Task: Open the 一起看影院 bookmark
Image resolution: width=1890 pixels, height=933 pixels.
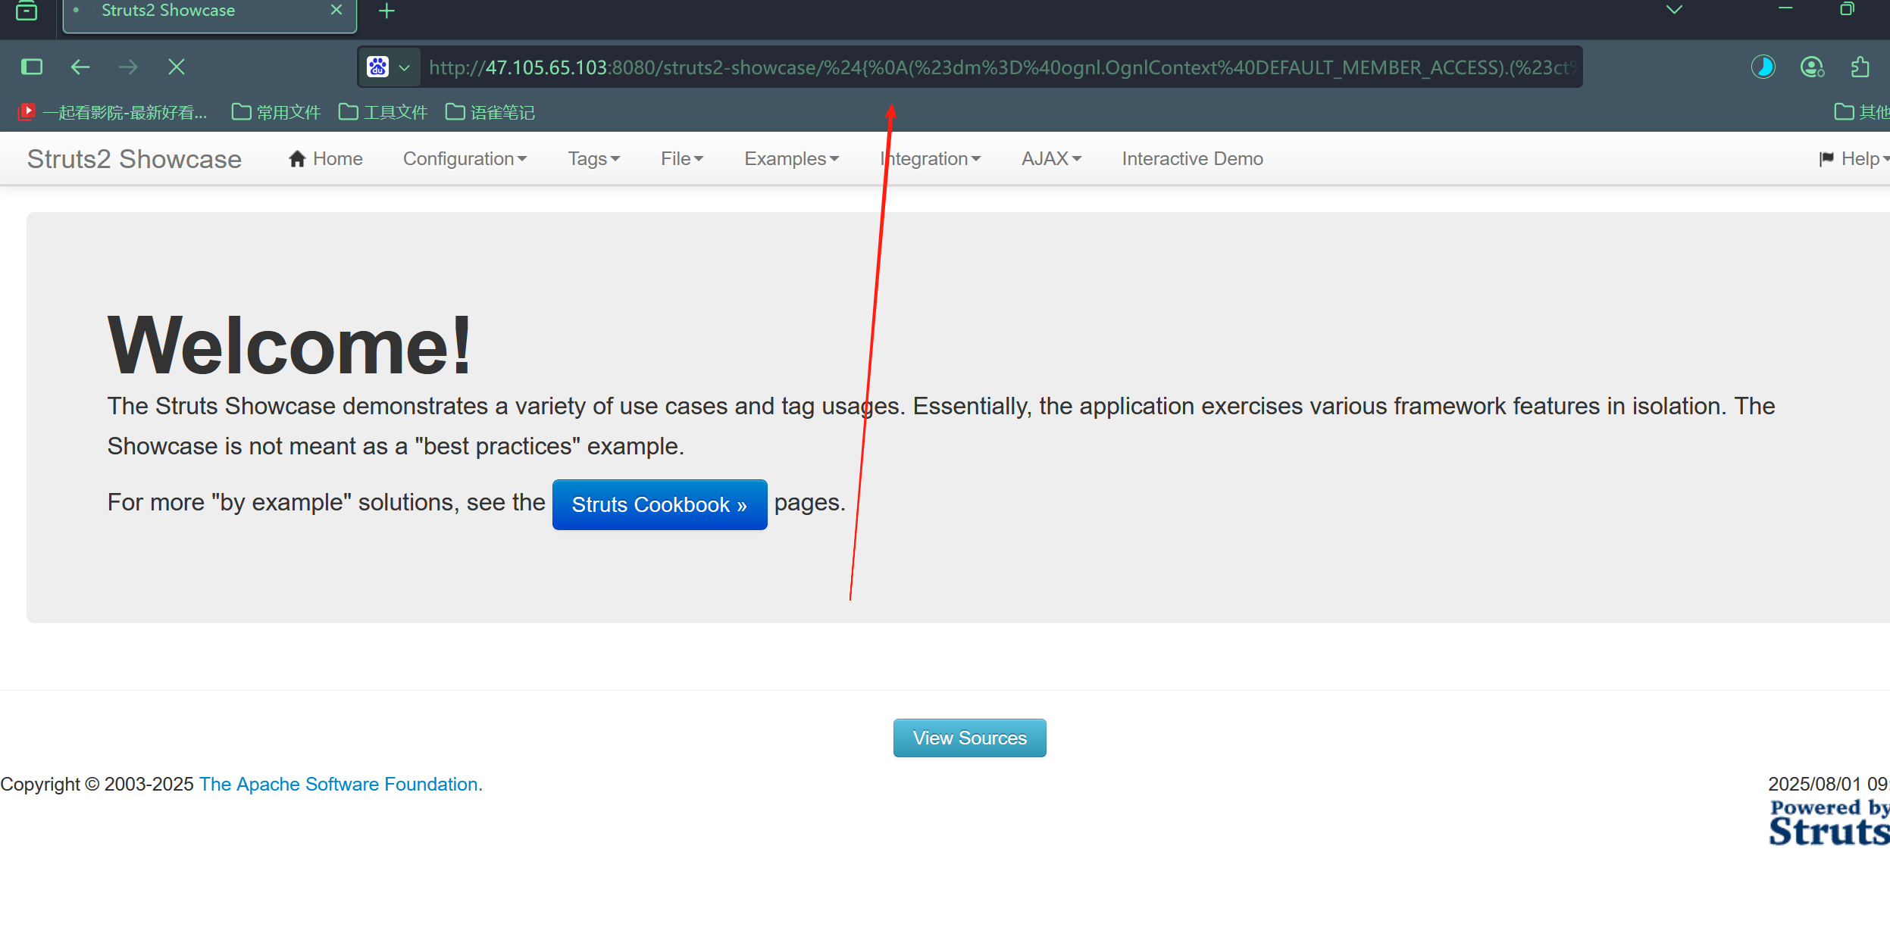Action: (x=112, y=112)
